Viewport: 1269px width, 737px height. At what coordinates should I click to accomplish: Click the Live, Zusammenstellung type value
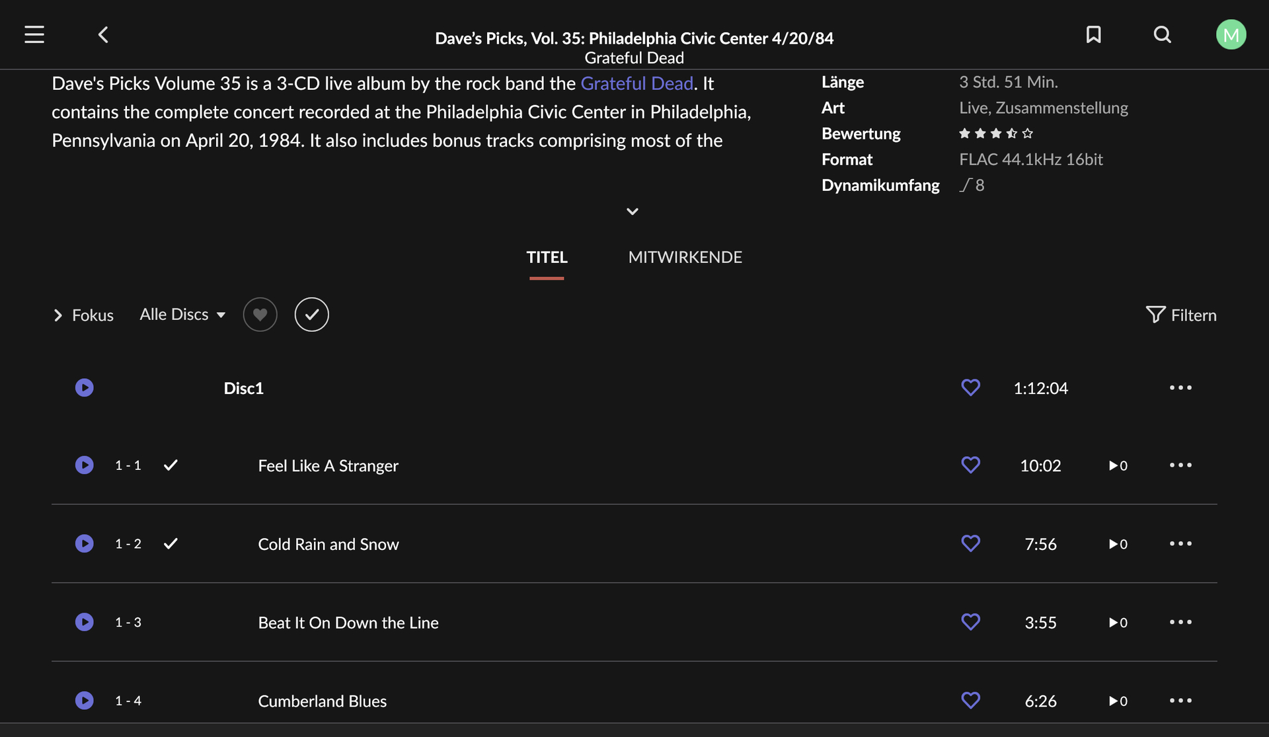(1043, 108)
